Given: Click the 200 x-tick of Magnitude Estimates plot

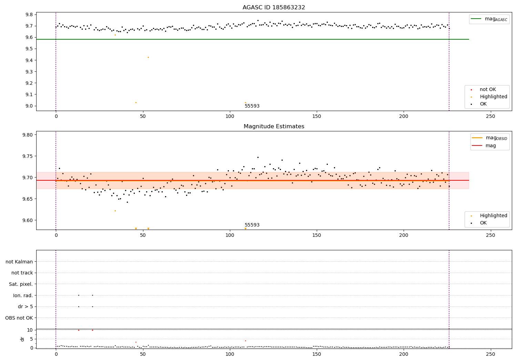Looking at the screenshot, I should click(404, 235).
